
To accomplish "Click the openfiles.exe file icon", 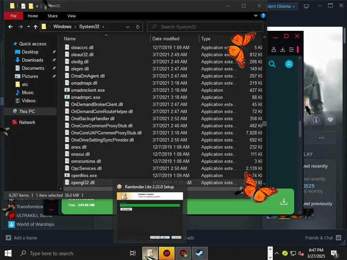I will coord(67,175).
